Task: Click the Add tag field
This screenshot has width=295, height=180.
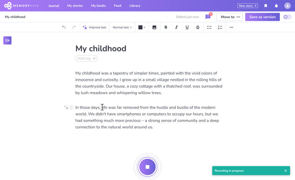Action: coord(86,58)
